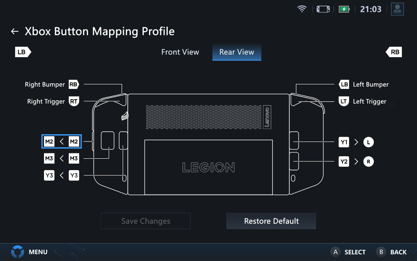Image resolution: width=417 pixels, height=261 pixels.
Task: Click the Save Changes button
Action: (146, 221)
